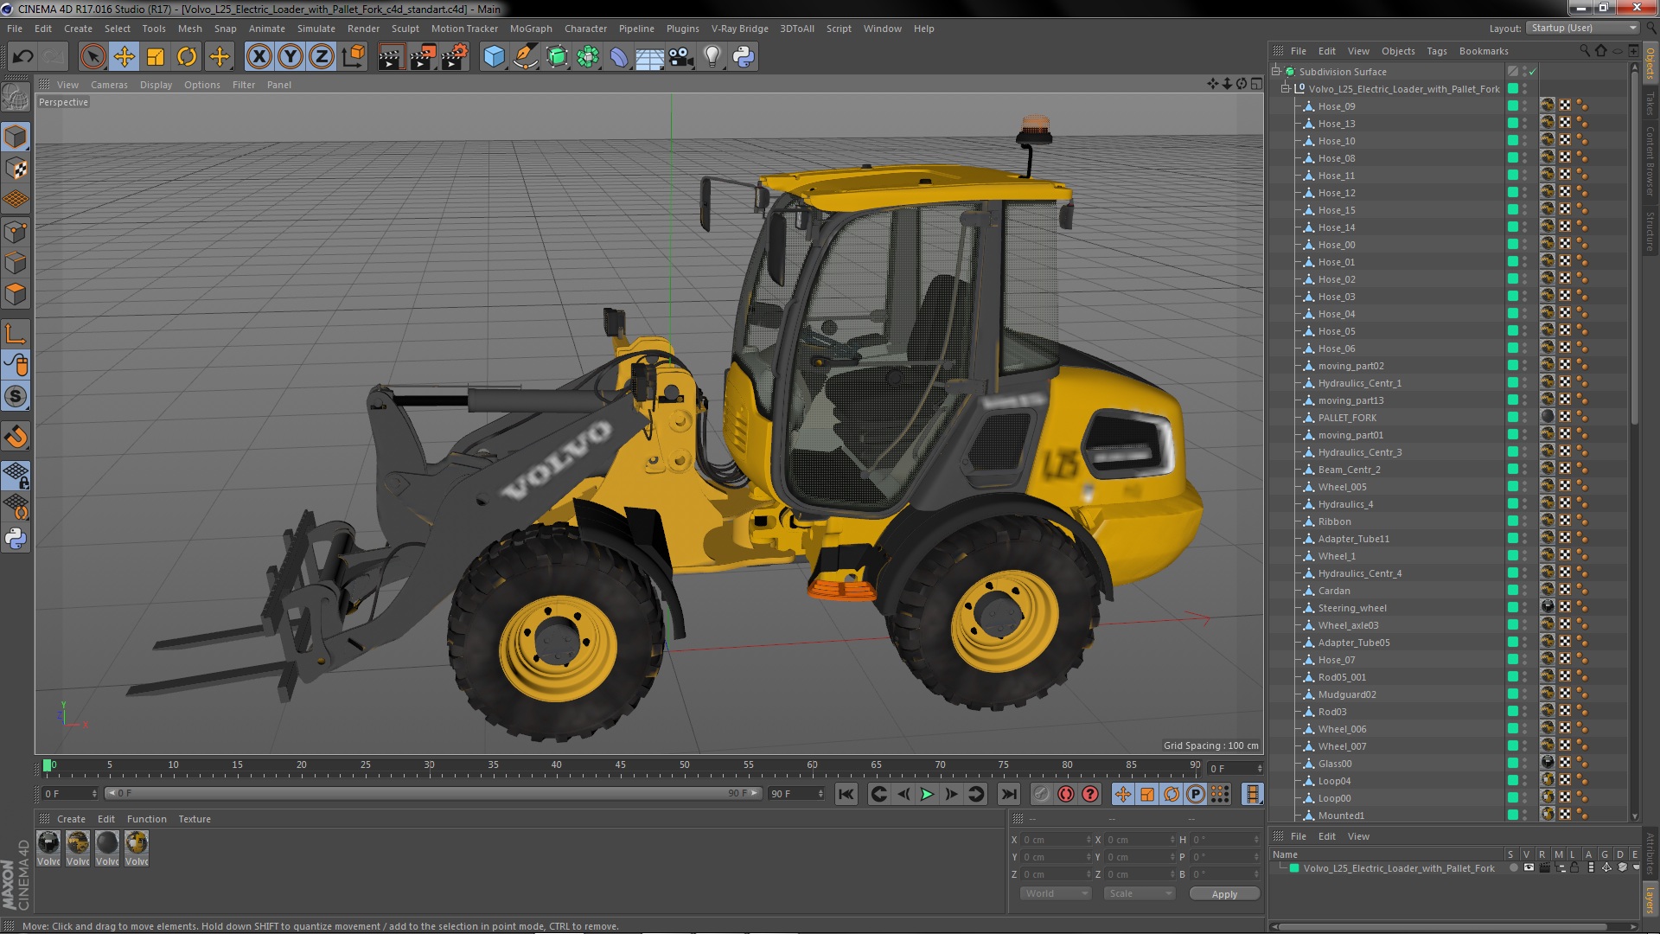
Task: Open the Simulate menu
Action: pos(316,29)
